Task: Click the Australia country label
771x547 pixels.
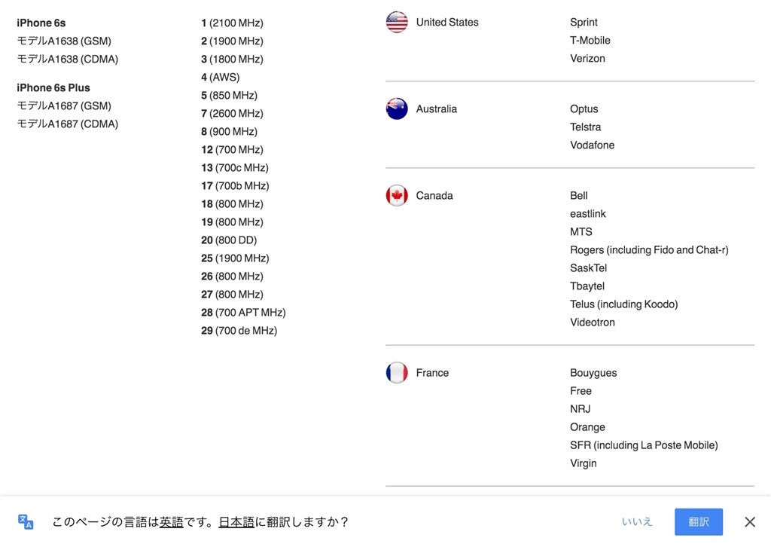Action: (436, 108)
